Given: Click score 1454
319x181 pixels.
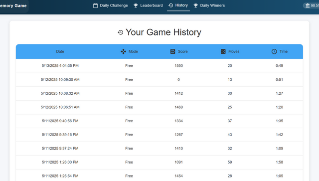Looking at the screenshot, I should click(178, 176).
